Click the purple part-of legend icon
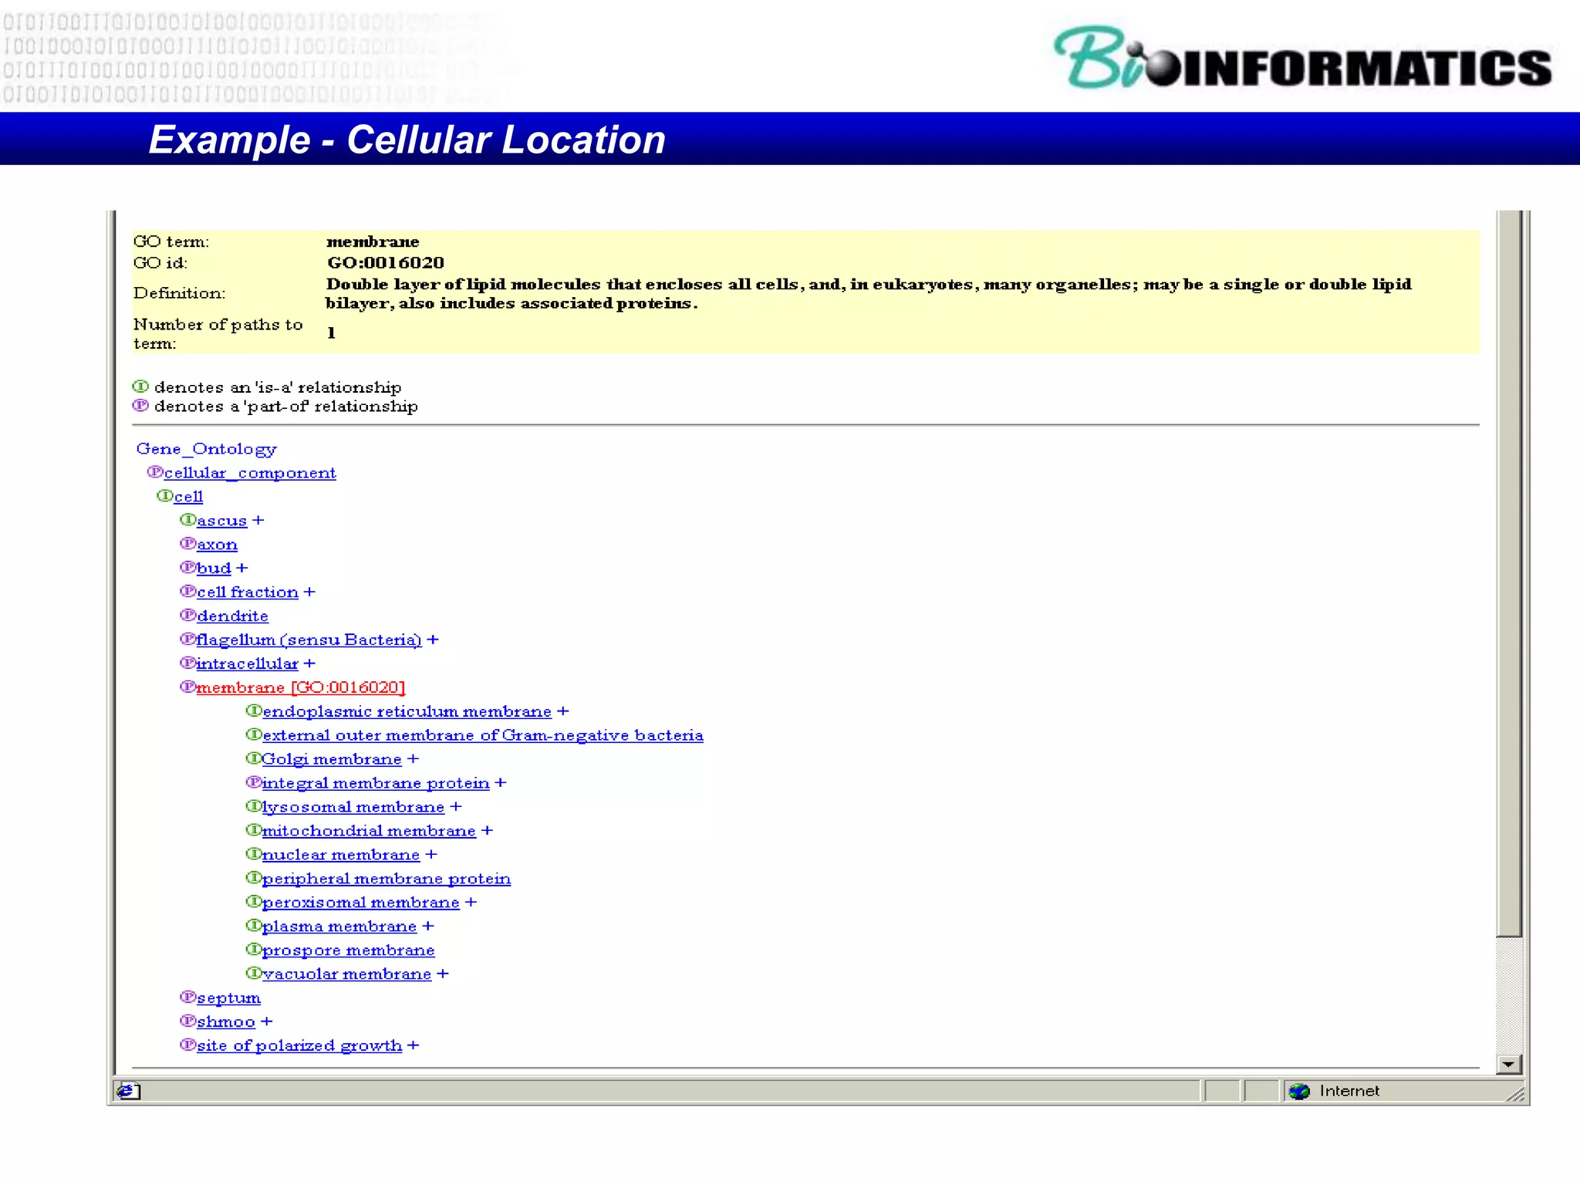The width and height of the screenshot is (1580, 1185). coord(140,406)
